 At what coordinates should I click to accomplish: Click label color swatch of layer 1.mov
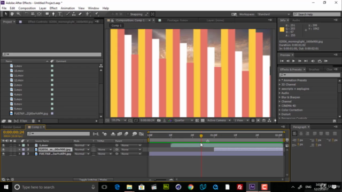24,145
